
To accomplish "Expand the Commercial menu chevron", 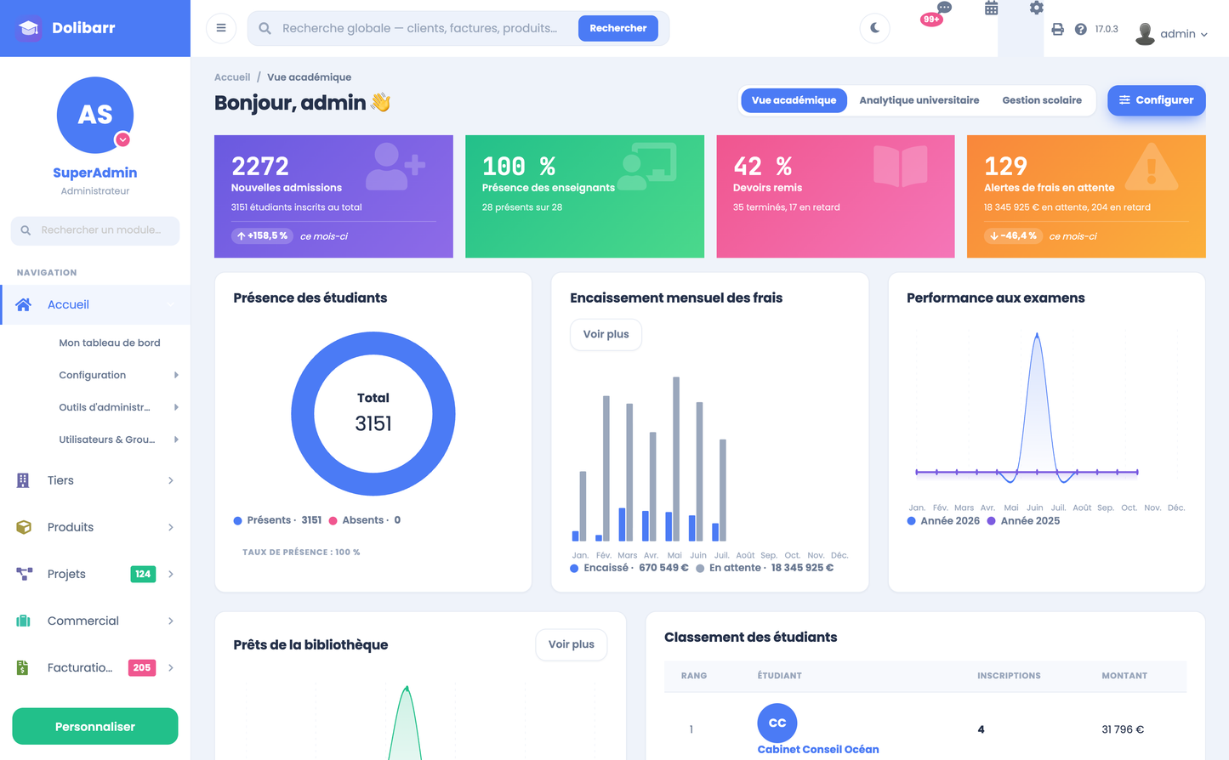I will [171, 621].
